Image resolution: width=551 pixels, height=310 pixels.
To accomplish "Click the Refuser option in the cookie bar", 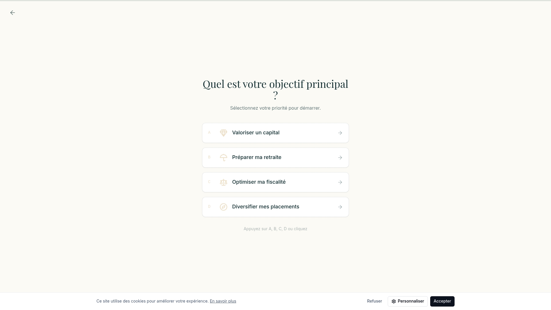I will click(374, 301).
